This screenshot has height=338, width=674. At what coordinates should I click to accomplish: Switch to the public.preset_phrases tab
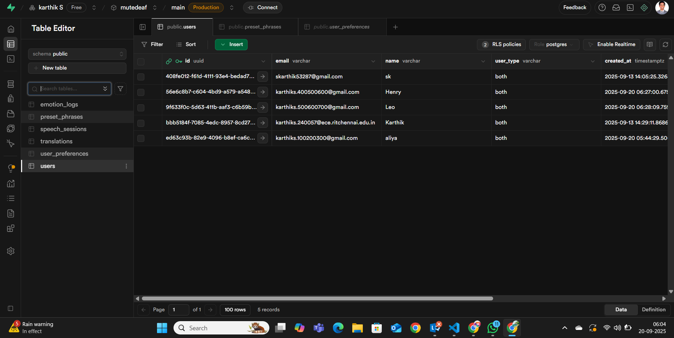coord(255,27)
